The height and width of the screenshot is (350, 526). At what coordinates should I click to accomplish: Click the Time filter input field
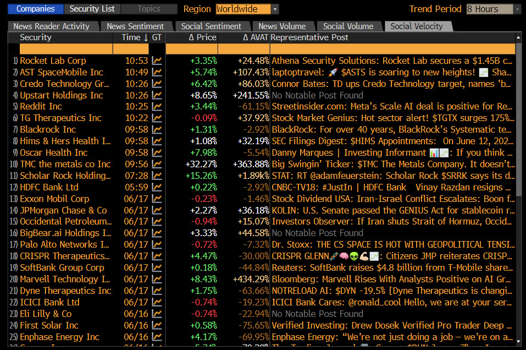click(131, 49)
